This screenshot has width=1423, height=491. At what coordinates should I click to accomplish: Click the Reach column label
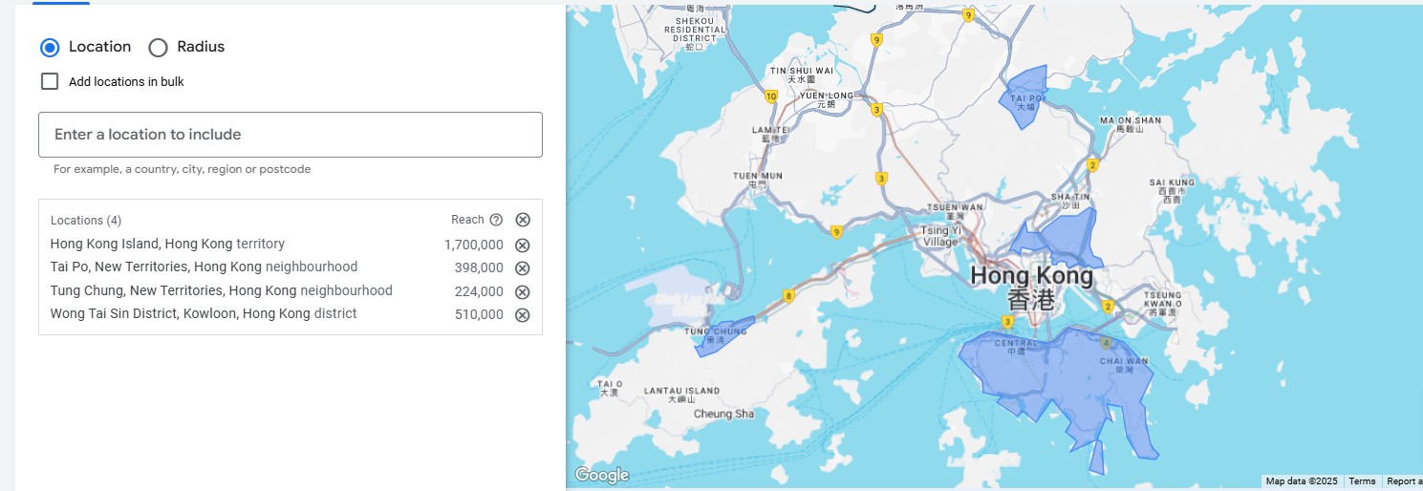point(467,220)
